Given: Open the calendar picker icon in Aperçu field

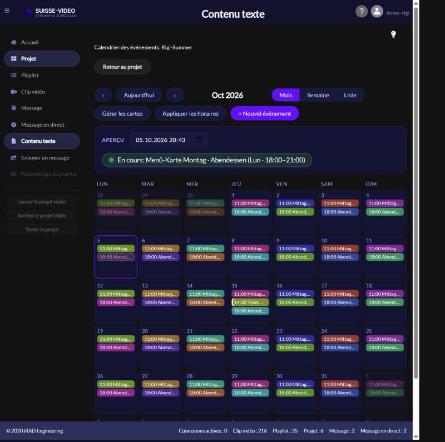Looking at the screenshot, I should pos(199,140).
